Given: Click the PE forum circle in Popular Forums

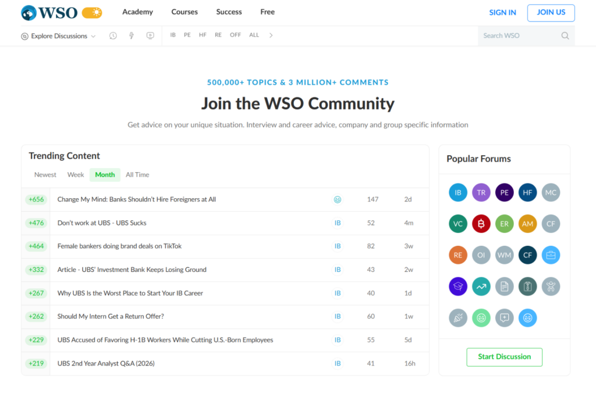Looking at the screenshot, I should 505,192.
